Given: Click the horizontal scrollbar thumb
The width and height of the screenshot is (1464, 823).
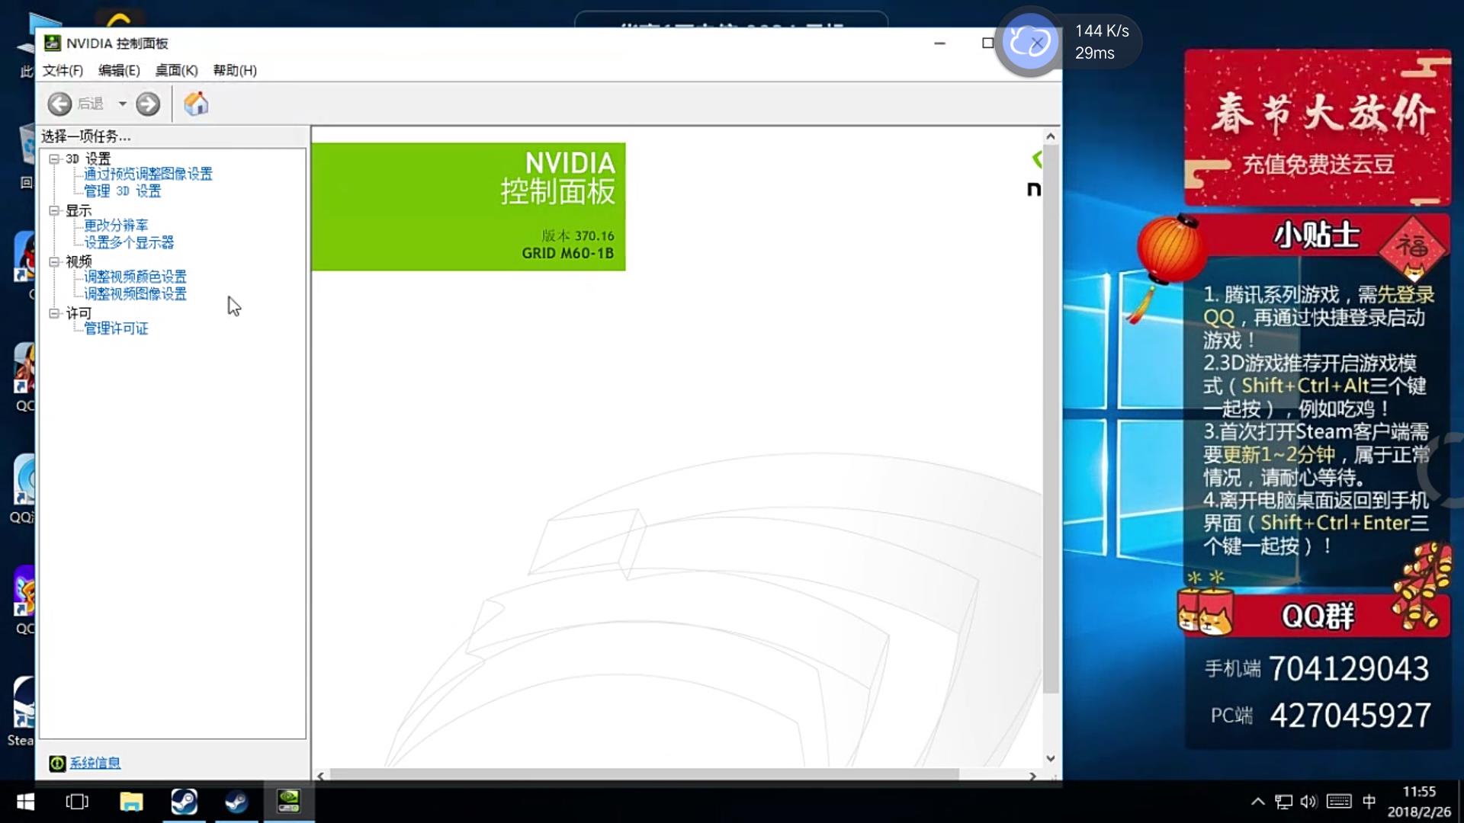Looking at the screenshot, I should click(644, 775).
